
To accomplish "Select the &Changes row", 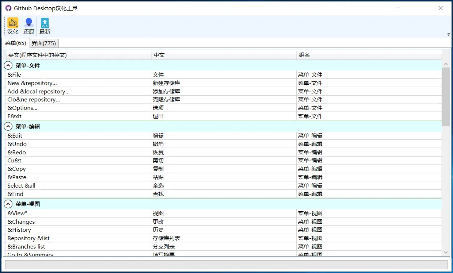I will point(224,222).
